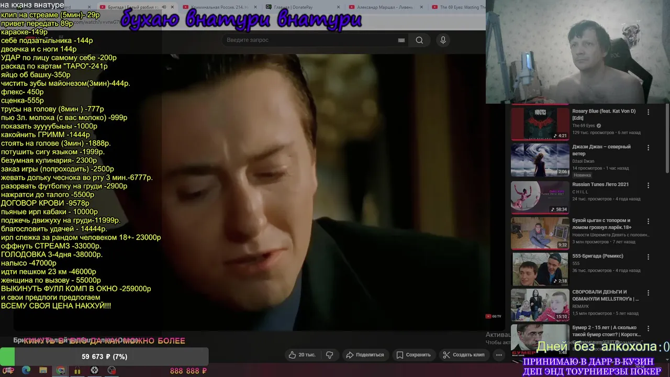Visit The 69 Eyes channel name
The width and height of the screenshot is (670, 377).
point(583,126)
